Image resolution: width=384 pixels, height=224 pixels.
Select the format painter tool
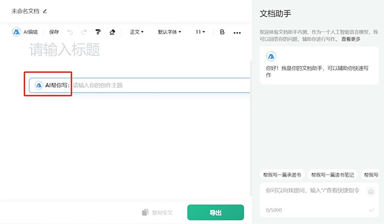[98, 32]
